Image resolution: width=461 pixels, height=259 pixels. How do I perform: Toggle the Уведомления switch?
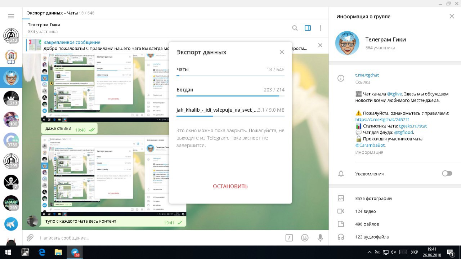(447, 174)
